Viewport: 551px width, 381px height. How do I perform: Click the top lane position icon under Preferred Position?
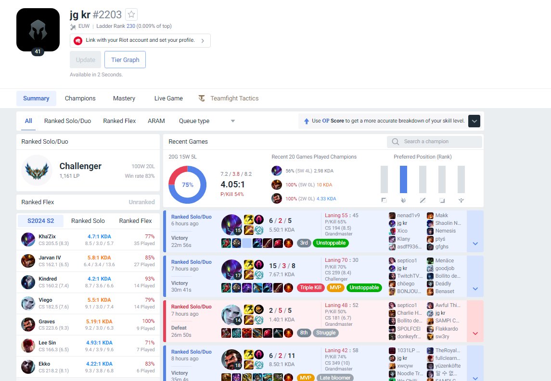point(384,200)
